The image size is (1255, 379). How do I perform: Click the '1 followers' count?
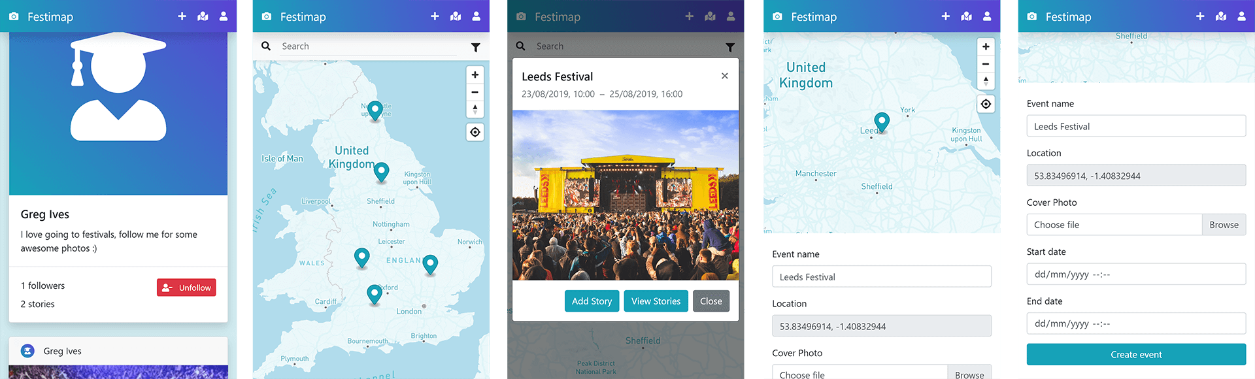[42, 286]
